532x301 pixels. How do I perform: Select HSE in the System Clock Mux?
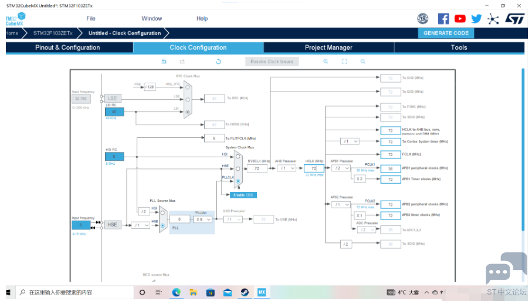tap(238, 168)
